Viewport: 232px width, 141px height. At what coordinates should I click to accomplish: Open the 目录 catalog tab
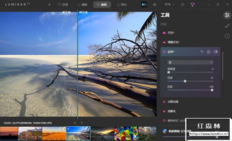[x=63, y=5]
